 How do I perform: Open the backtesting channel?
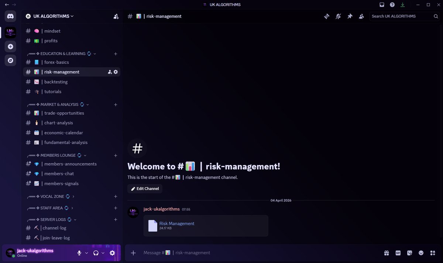72,82
